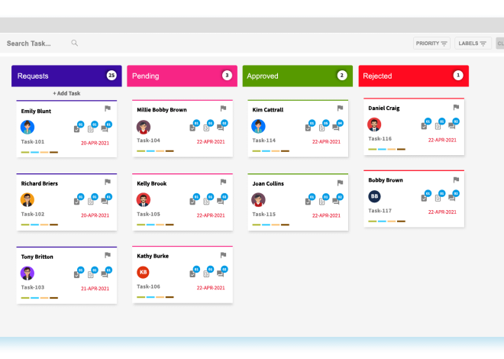Screen dimensions: 504x359
Task: Open the Task-104 label
Action: pos(148,141)
